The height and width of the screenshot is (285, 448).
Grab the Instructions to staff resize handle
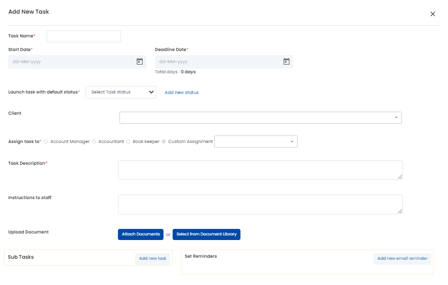(400, 211)
